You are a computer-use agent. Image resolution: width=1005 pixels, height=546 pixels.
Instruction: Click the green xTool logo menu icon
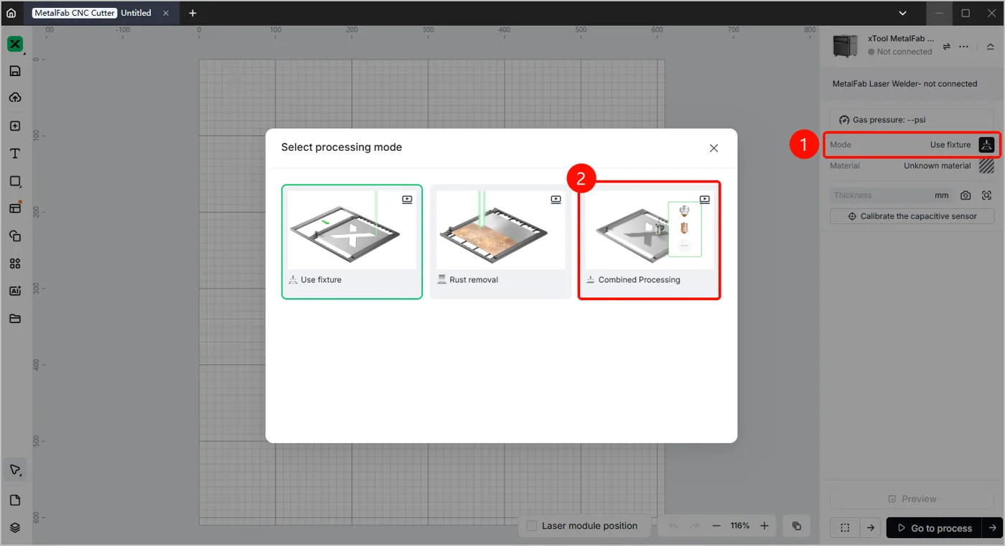click(15, 44)
